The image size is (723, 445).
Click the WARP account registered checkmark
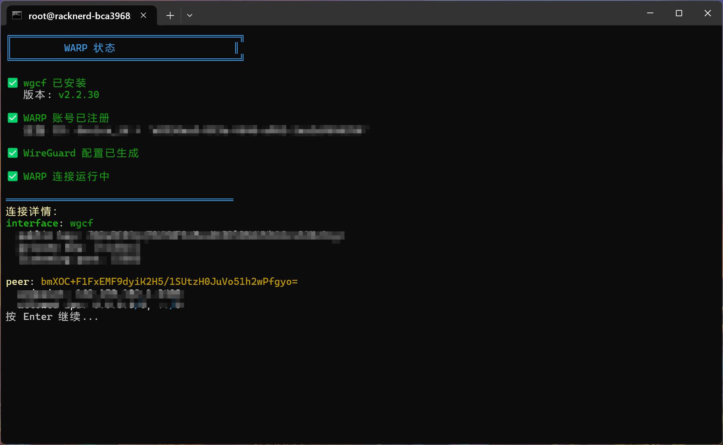[13, 118]
